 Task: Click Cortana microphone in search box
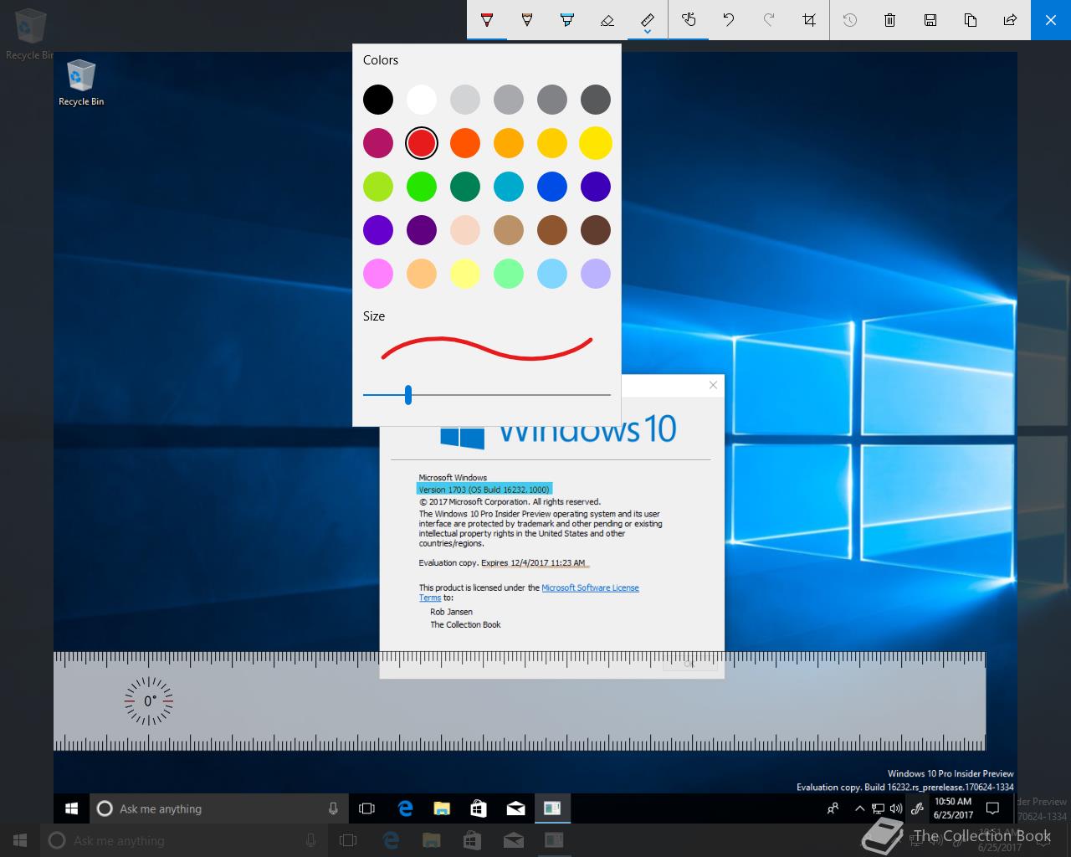(x=333, y=808)
